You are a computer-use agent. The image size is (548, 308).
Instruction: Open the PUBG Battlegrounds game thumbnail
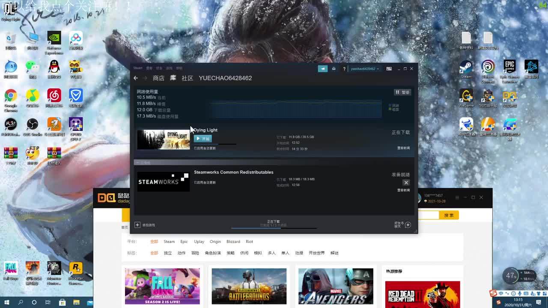point(249,286)
